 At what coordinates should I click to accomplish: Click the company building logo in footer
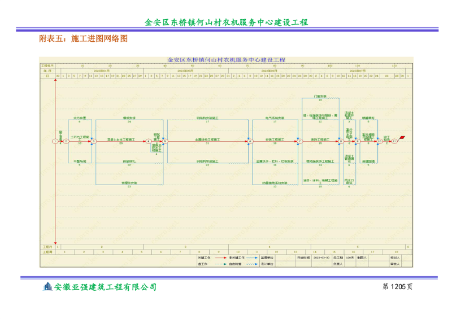[47, 286]
